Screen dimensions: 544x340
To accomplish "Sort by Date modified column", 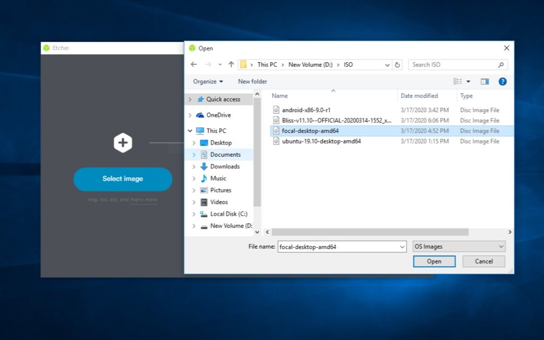I will tap(419, 96).
